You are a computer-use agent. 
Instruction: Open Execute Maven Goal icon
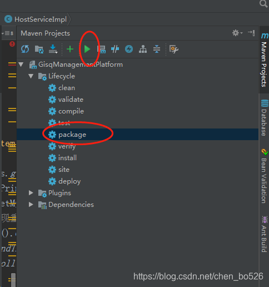pos(101,50)
